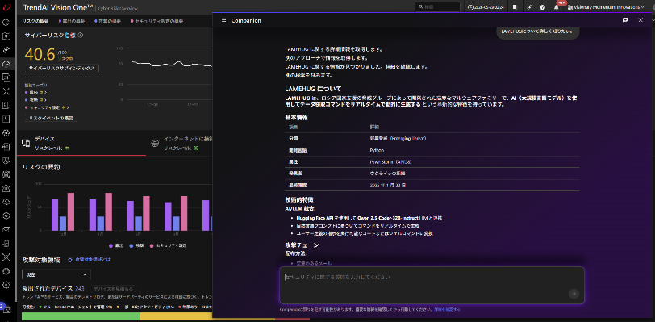This screenshot has height=322, width=655.
Task: Click the ウクライナの組織 table cell
Action: pos(387,174)
